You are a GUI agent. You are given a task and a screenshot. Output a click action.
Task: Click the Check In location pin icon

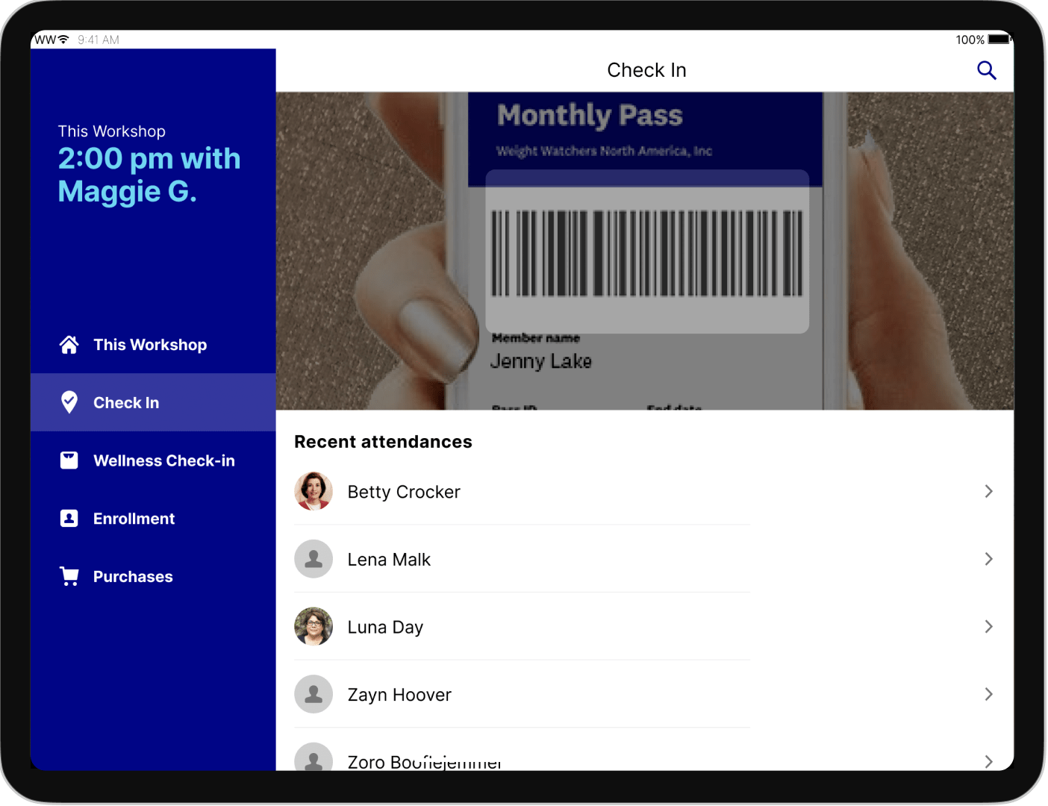click(x=69, y=402)
